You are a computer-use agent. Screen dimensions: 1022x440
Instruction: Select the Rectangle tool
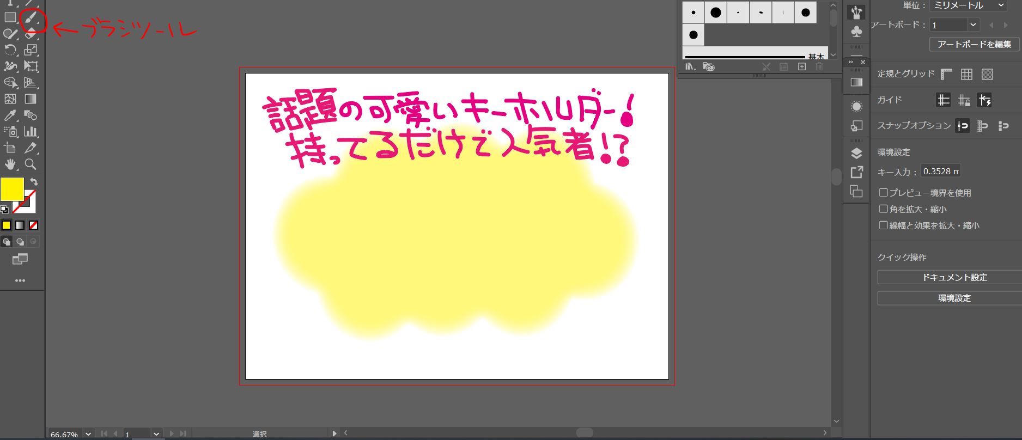click(10, 17)
